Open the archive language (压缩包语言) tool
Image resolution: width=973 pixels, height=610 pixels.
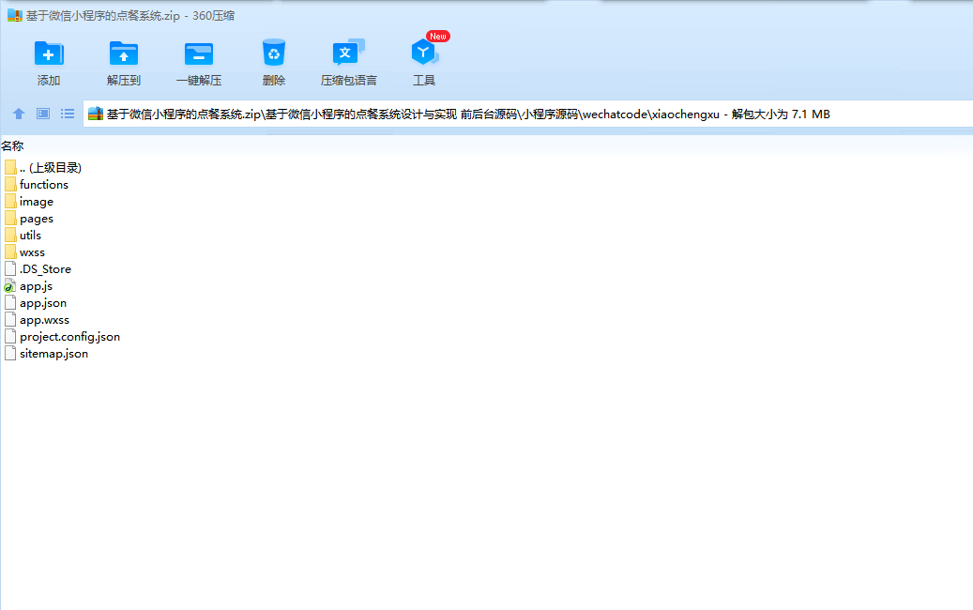(348, 53)
